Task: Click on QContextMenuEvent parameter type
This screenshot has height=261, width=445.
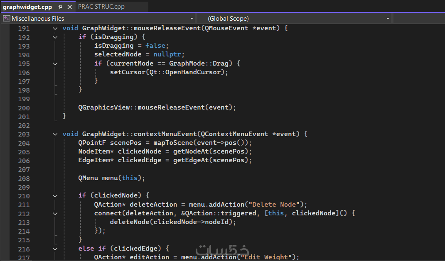Action: coord(234,134)
